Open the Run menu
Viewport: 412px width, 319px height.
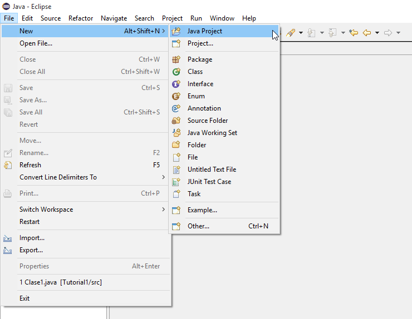point(196,18)
